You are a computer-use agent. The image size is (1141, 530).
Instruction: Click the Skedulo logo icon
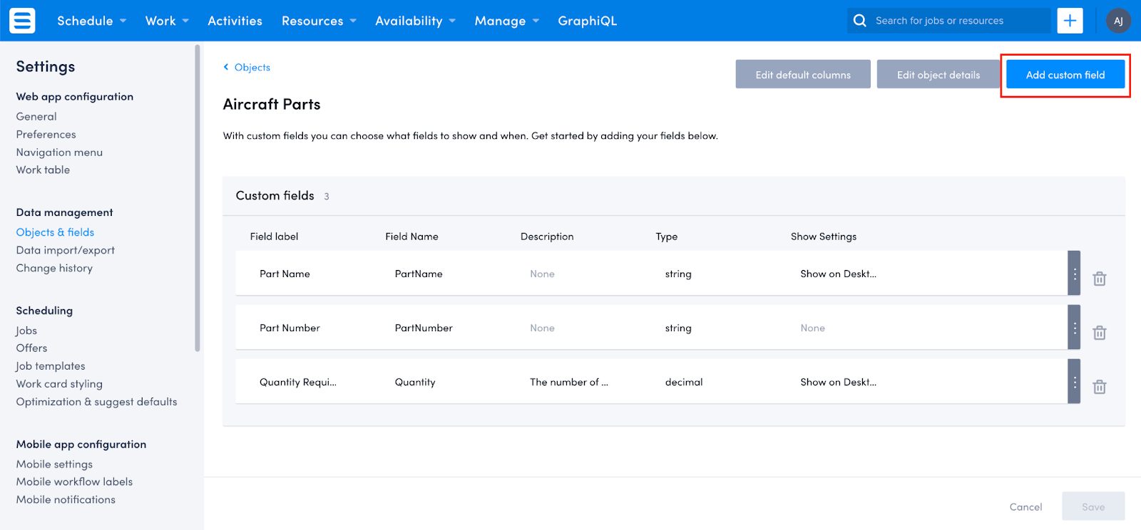(x=22, y=21)
